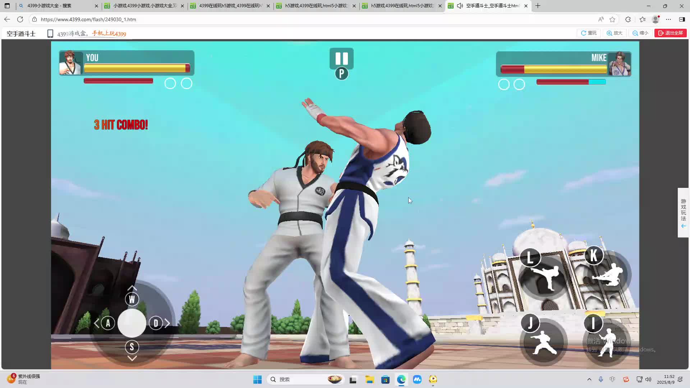Click the browser address bar URL
The image size is (690, 388).
point(88,19)
